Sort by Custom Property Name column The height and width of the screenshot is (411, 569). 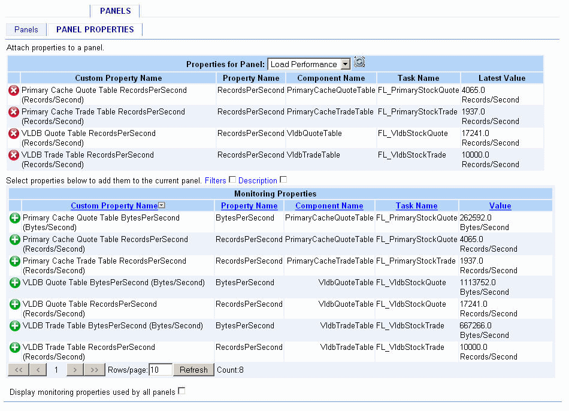tap(114, 206)
